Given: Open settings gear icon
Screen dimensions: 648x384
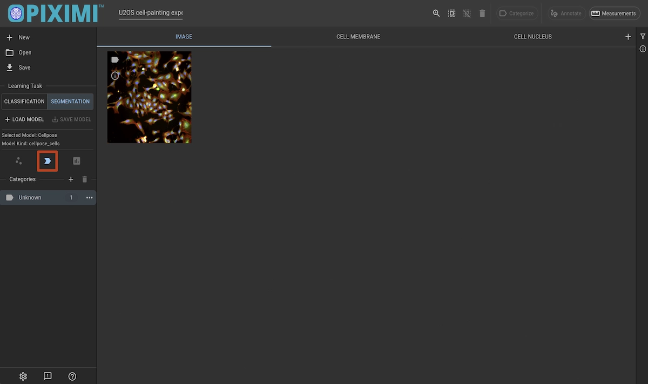Looking at the screenshot, I should [x=23, y=376].
